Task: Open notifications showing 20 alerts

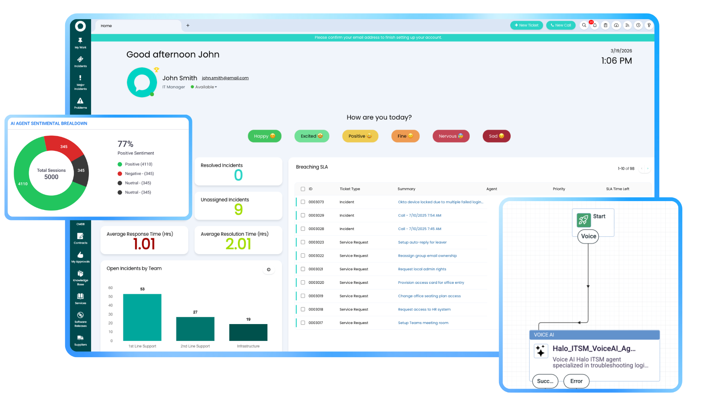Action: point(595,25)
